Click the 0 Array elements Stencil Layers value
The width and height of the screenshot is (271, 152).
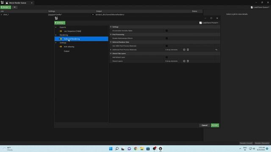(x=171, y=61)
